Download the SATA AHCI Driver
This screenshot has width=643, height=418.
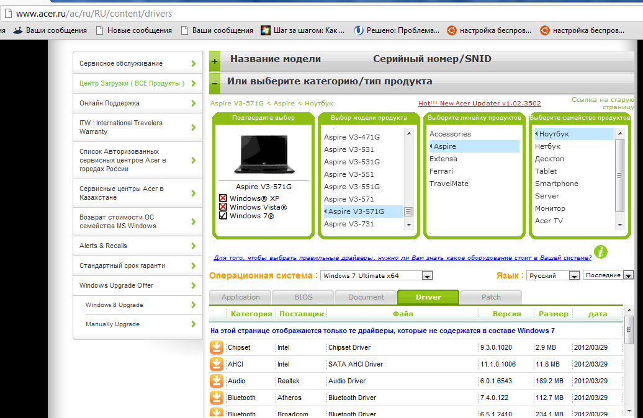pyautogui.click(x=217, y=364)
